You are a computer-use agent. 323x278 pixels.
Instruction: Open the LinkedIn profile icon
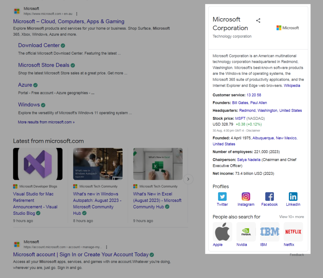[x=293, y=196]
